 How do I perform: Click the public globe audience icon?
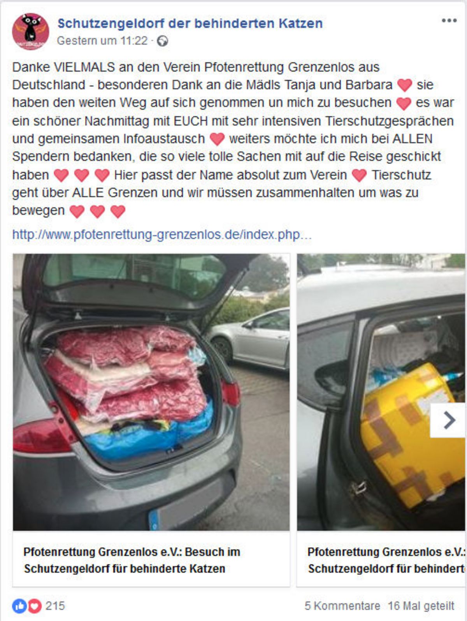coord(162,41)
